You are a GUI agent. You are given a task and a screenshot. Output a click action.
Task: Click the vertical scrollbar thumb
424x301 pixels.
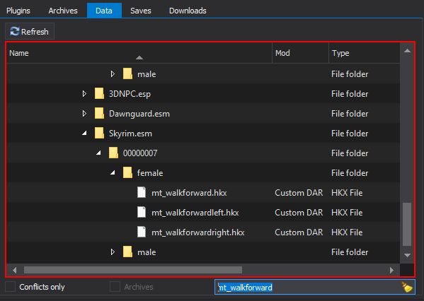407,224
